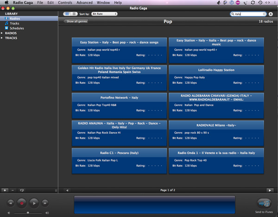This screenshot has height=217, width=278.
Task: Set rating stars for Lolliradio Happy Station
Action: click(x=252, y=83)
